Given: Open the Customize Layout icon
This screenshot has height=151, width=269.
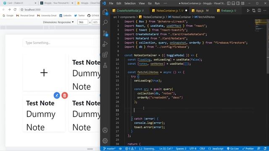Looking at the screenshot, I should pos(243,3).
